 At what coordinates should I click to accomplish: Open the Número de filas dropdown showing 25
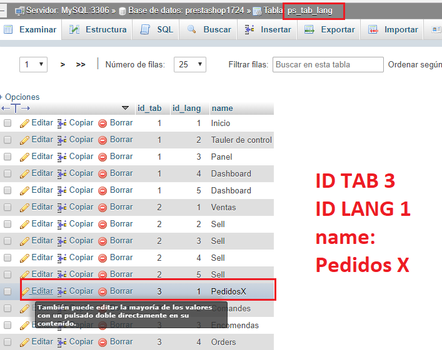[x=189, y=64]
